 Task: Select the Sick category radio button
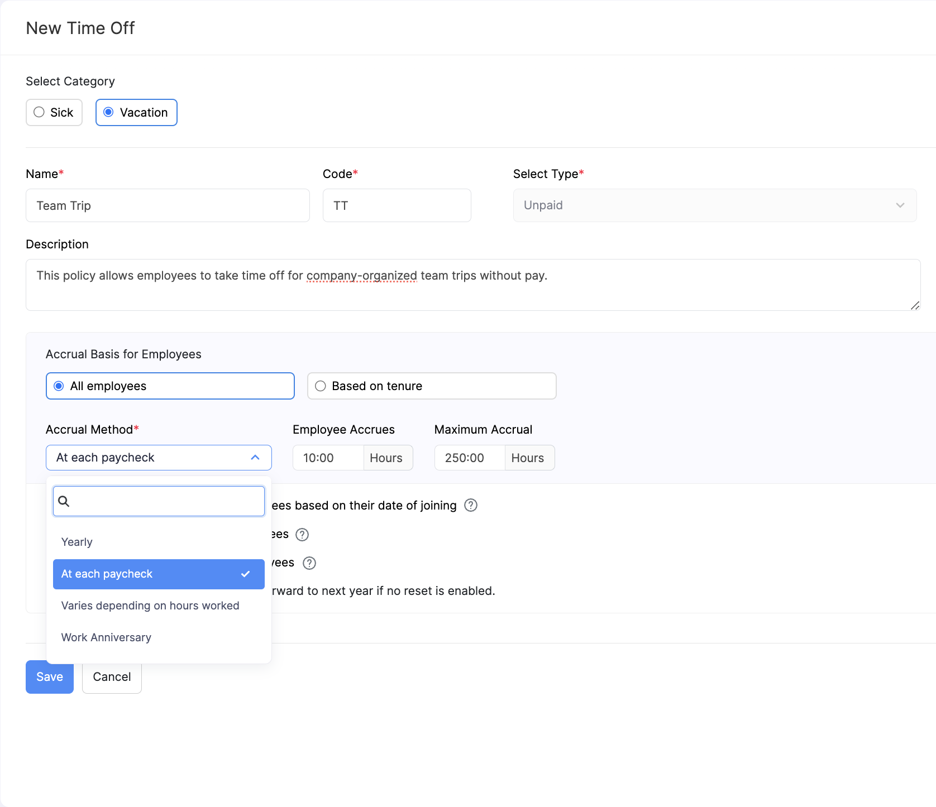click(x=39, y=112)
